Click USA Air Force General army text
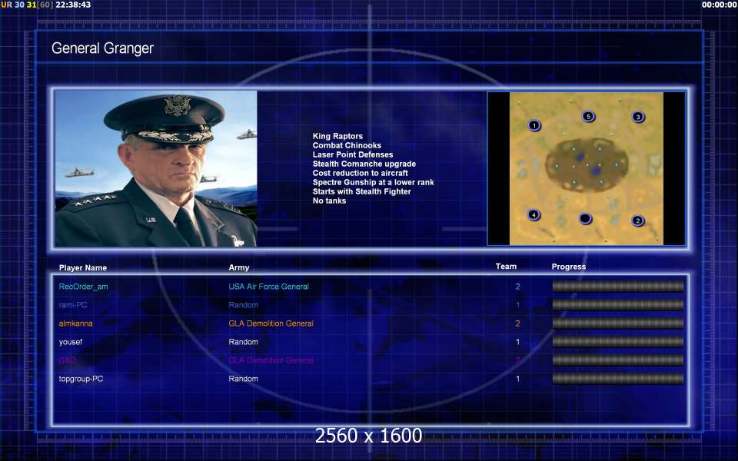 269,287
